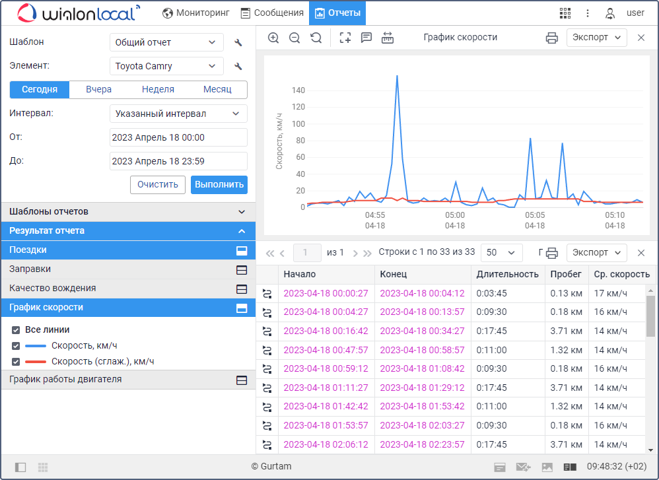Open the 'Заправки' report result

coord(128,269)
